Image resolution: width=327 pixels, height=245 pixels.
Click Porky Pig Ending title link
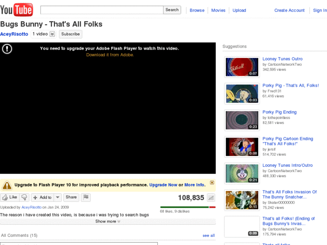(x=279, y=112)
